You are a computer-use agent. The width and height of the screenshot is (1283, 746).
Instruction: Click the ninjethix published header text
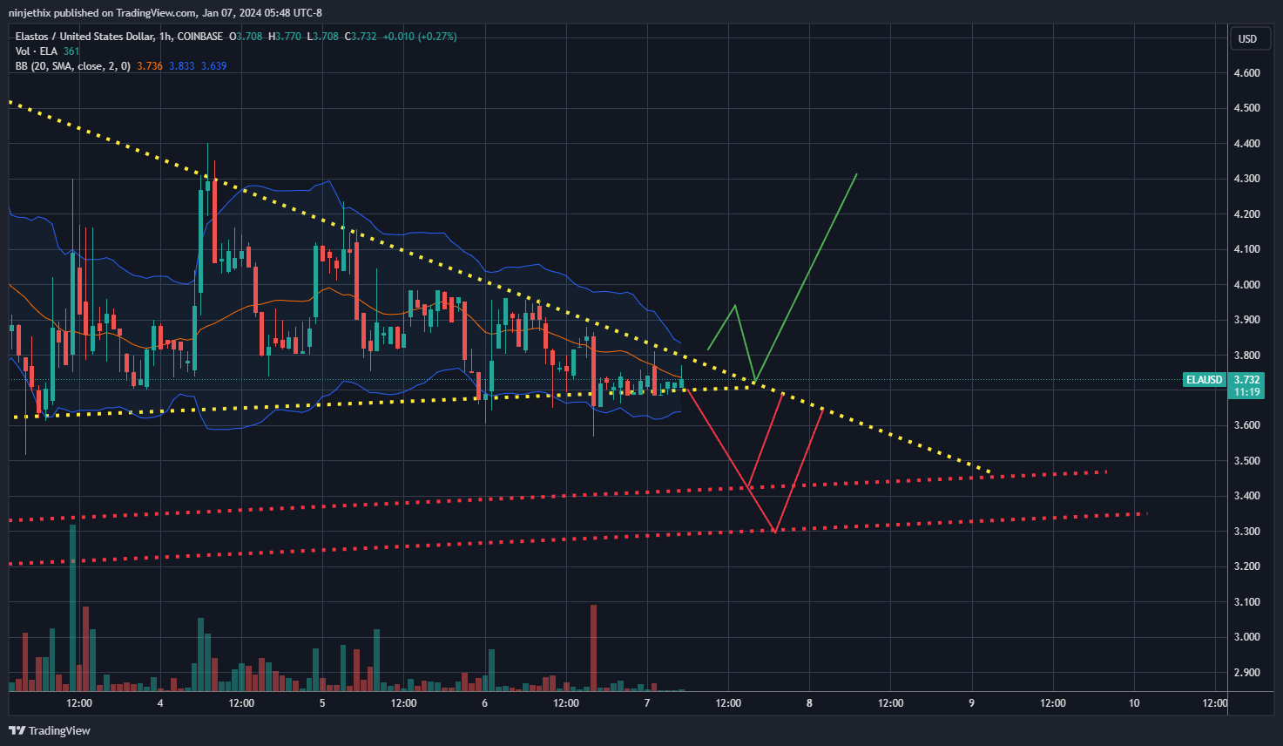165,12
